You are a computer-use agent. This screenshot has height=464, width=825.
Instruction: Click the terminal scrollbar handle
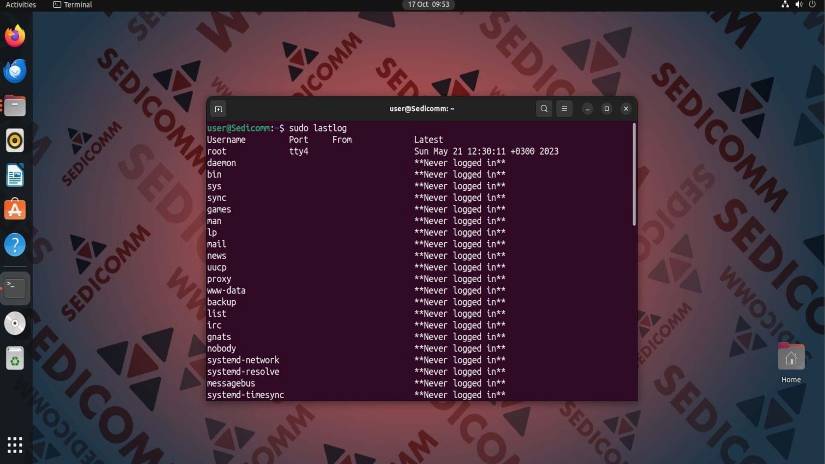(634, 174)
